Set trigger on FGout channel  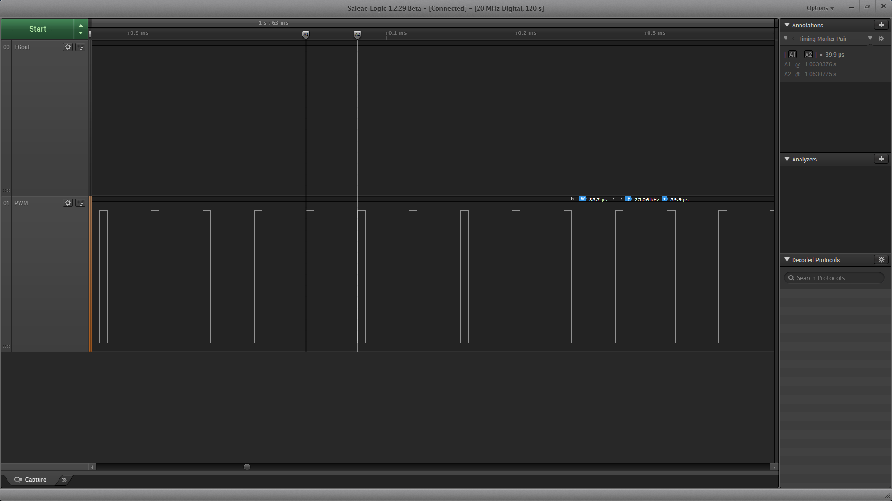coord(80,47)
